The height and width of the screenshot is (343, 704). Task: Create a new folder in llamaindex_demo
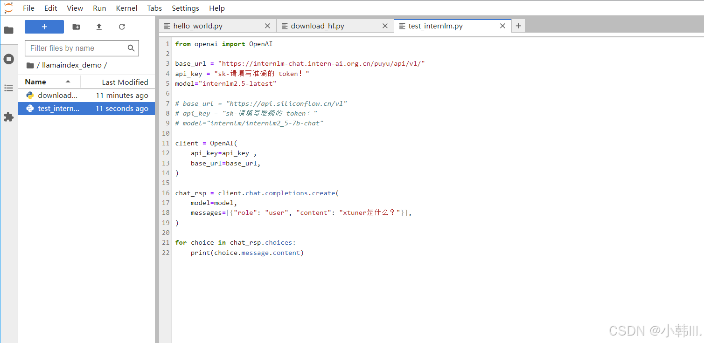76,27
